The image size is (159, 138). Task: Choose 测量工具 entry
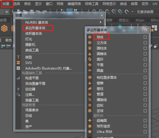point(32,100)
